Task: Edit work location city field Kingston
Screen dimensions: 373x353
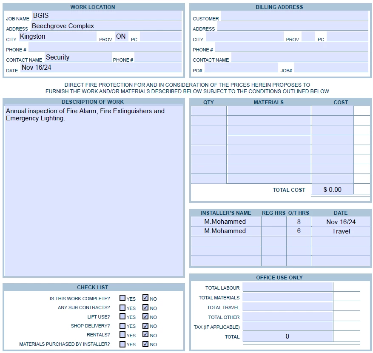Action: click(x=58, y=37)
